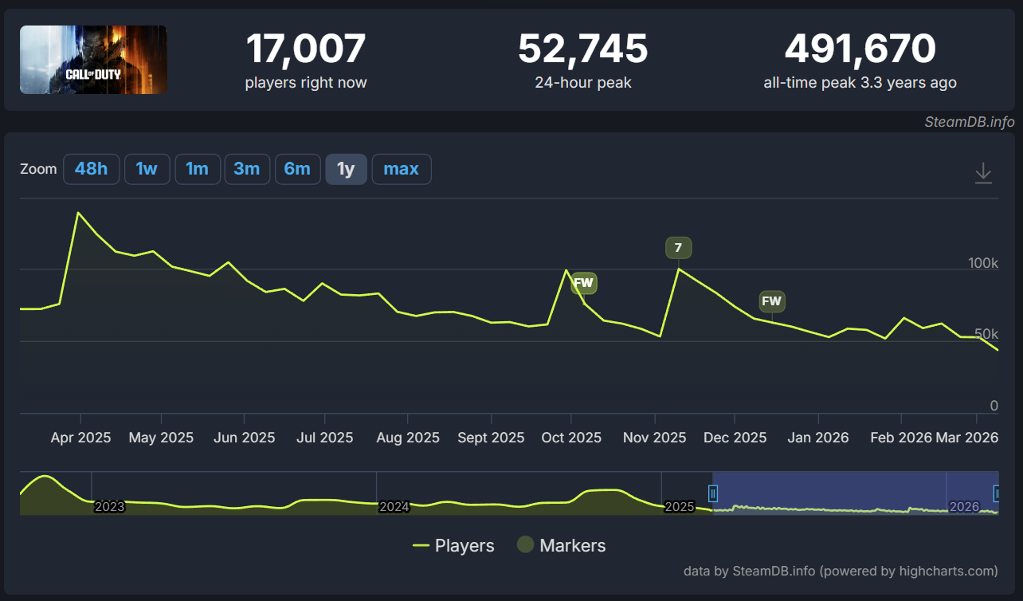
Task: Open the Call of Duty game thumbnail
Action: 93,60
